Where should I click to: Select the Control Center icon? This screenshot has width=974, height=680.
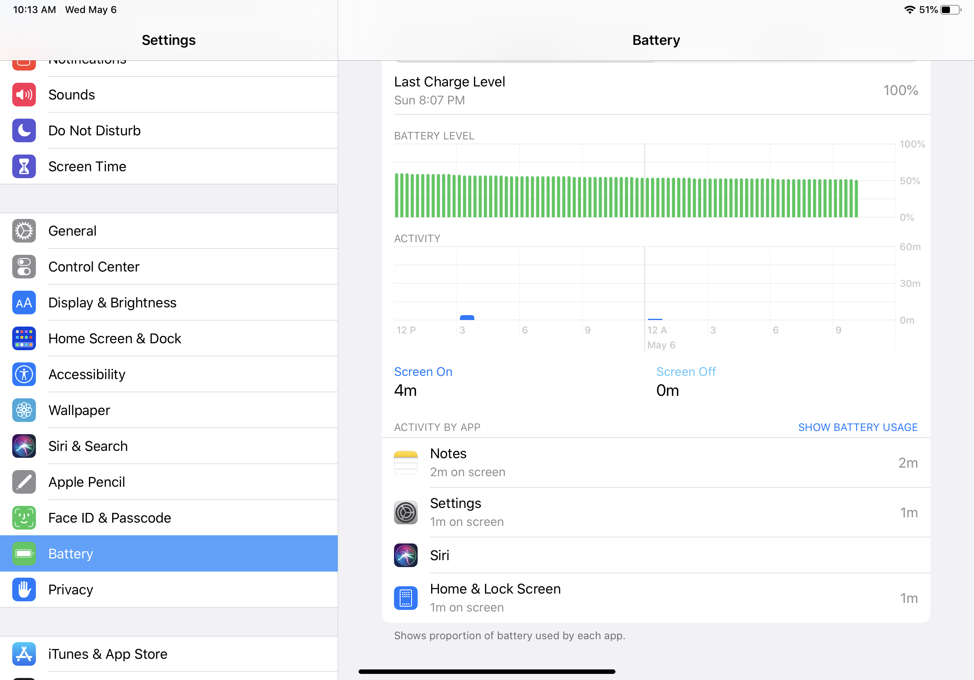pyautogui.click(x=24, y=267)
